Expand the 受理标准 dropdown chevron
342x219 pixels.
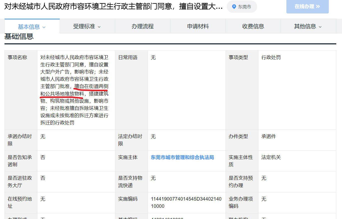click(x=99, y=27)
